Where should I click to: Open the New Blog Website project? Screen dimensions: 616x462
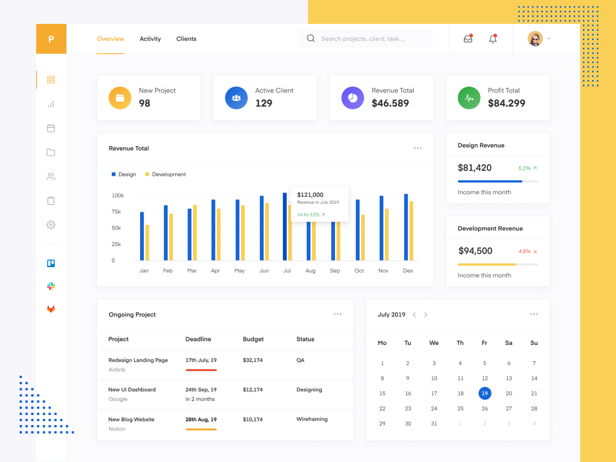coord(131,419)
